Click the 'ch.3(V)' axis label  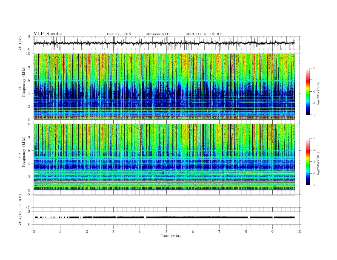(x=20, y=201)
